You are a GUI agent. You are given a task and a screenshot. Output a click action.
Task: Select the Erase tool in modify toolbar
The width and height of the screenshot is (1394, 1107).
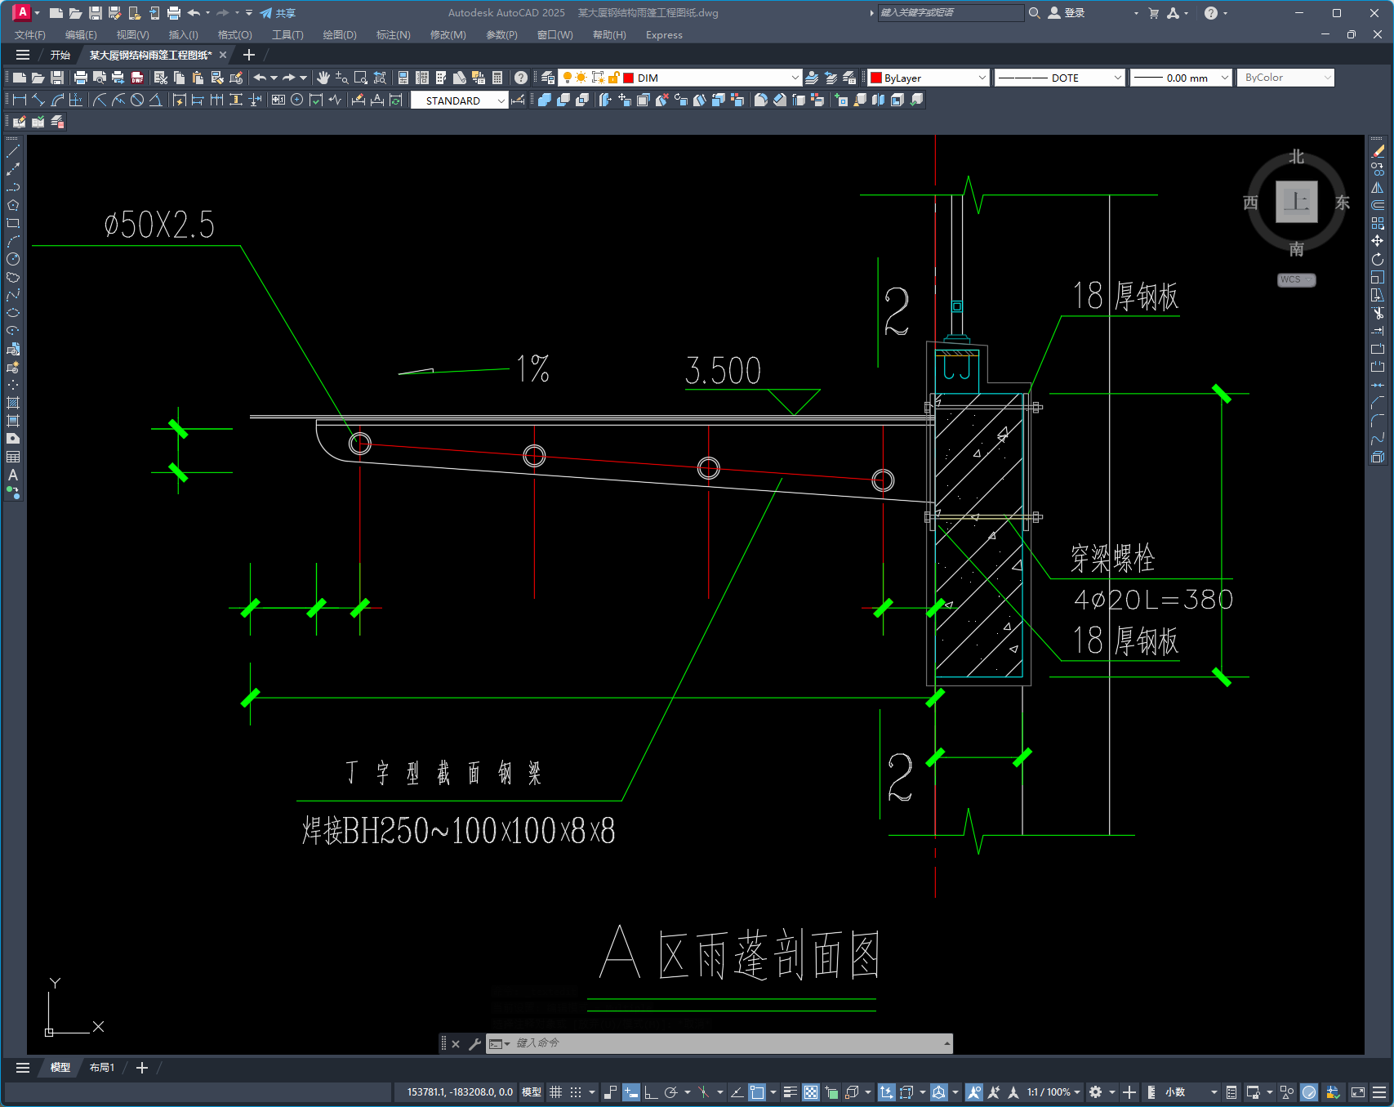pyautogui.click(x=1378, y=151)
